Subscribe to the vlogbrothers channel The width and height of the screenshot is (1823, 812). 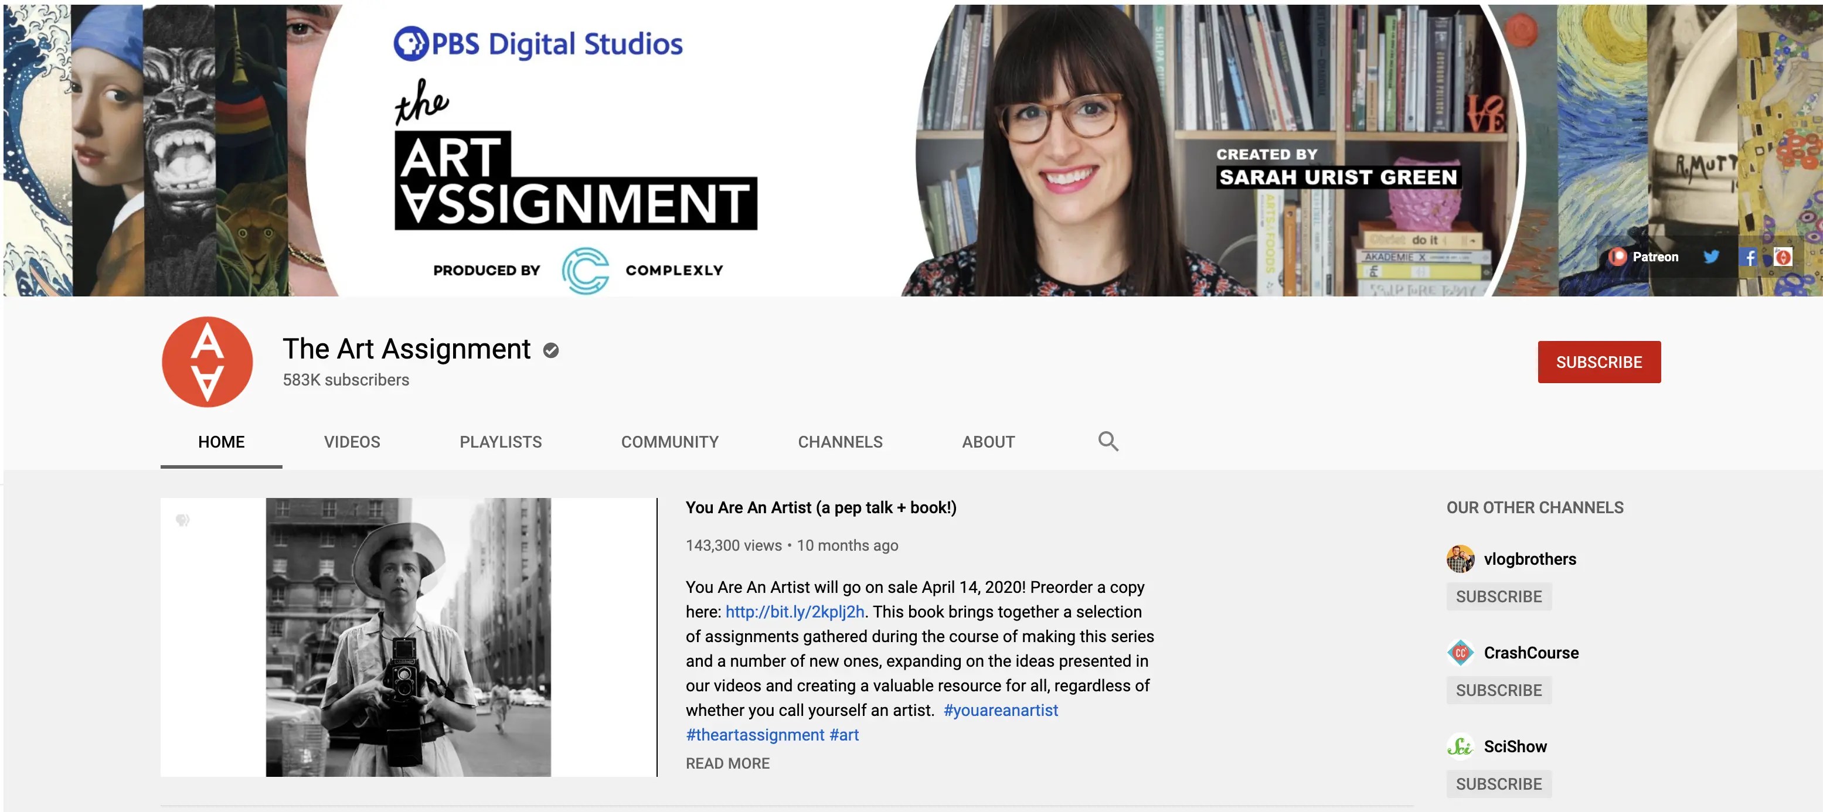click(1498, 596)
